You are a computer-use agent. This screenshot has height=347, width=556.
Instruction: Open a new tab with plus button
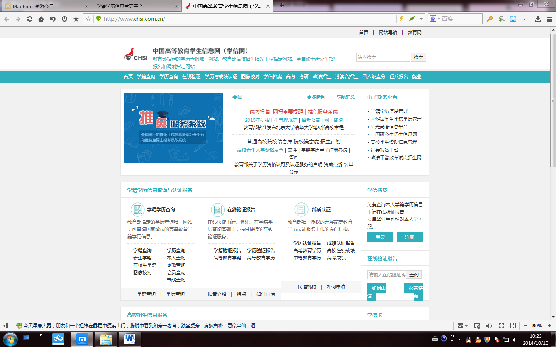click(x=282, y=5)
